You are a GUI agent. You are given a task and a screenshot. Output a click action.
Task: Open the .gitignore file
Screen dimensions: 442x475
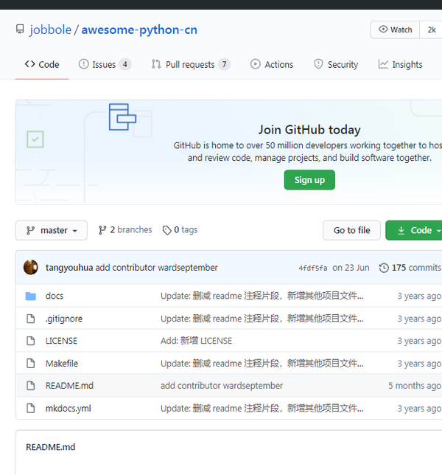pyautogui.click(x=64, y=319)
